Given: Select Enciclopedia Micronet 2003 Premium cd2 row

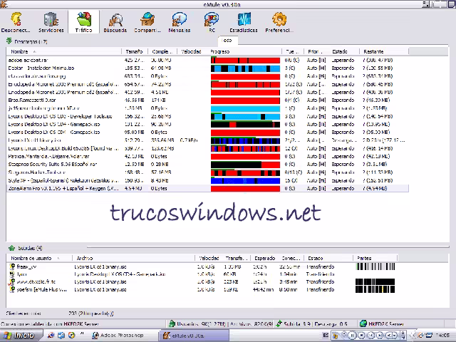Looking at the screenshot, I should (207, 92).
